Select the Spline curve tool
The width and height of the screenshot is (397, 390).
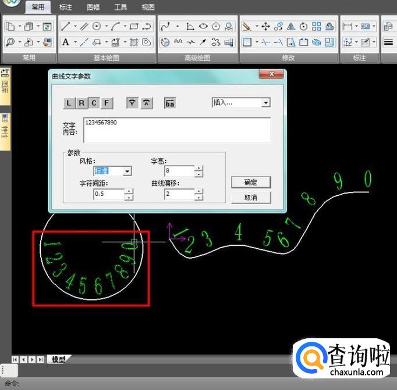coord(165,26)
